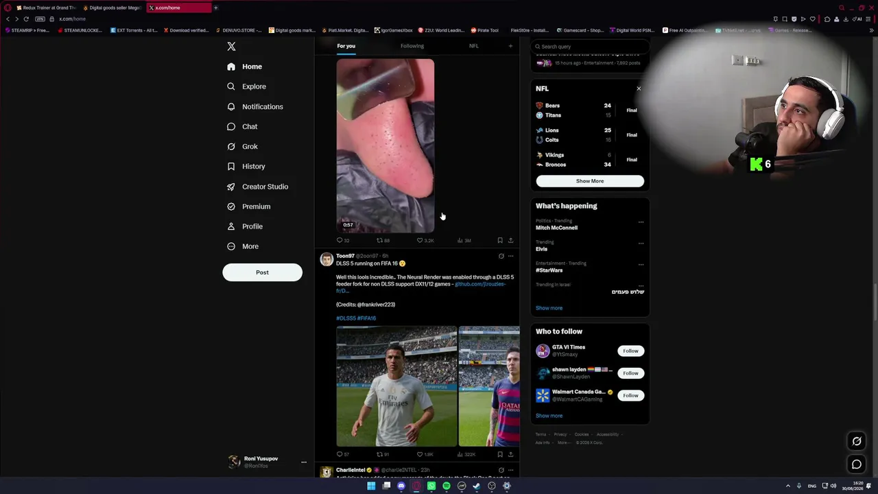Screen dimensions: 878x494
Task: Share Toon97's FIFA 16 post
Action: click(x=510, y=454)
